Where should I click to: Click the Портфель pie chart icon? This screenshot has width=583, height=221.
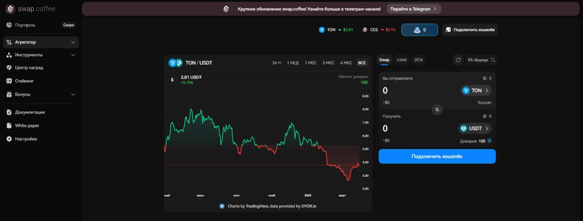coord(9,25)
